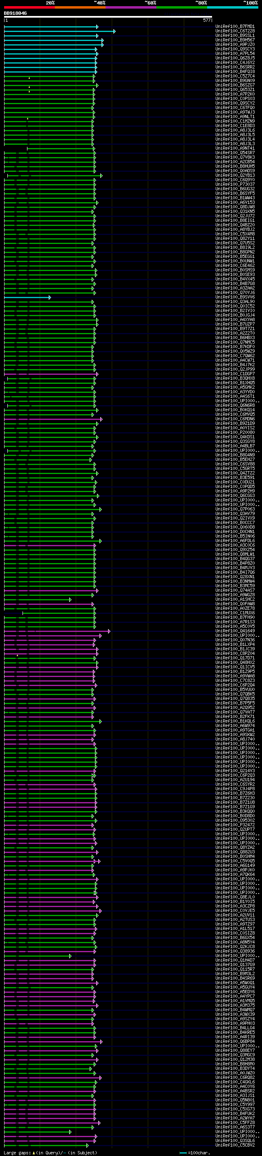Click the cyan ~100% legend segment
262x1156 pixels.
click(x=233, y=7)
